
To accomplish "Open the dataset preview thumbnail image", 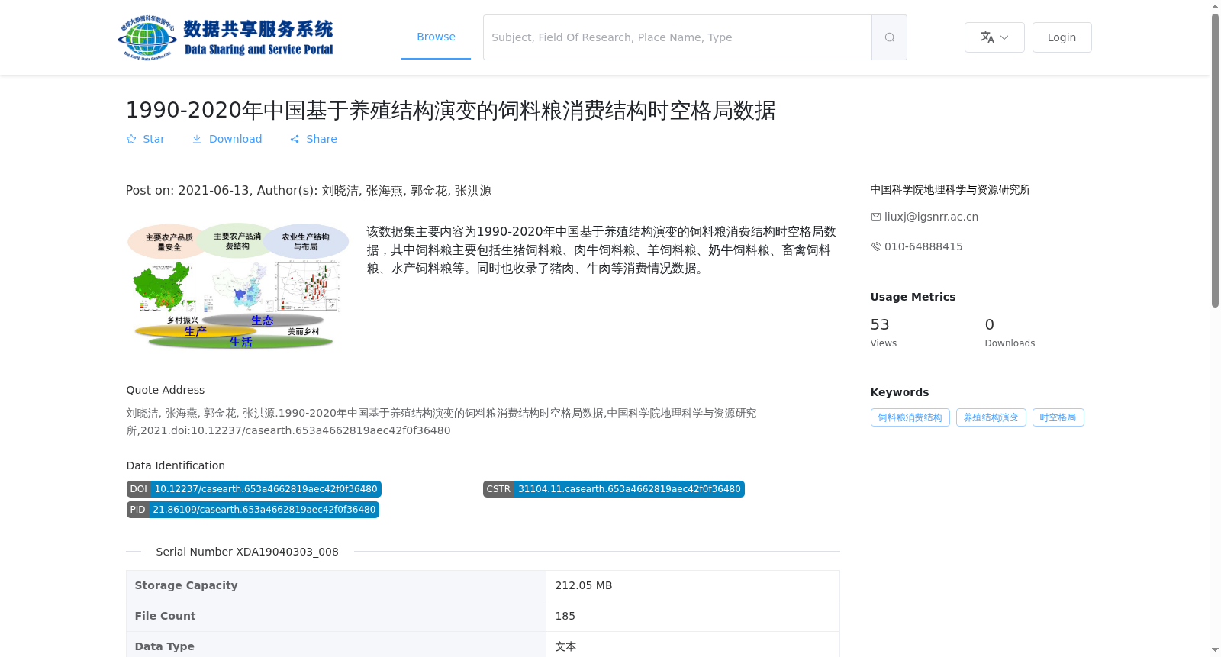I will 237,286.
